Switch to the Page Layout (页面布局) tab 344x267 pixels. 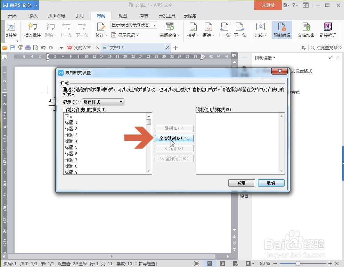click(56, 16)
